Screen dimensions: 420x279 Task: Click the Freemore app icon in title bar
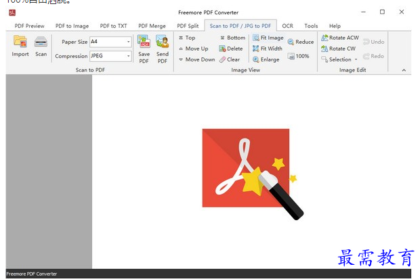(12, 13)
